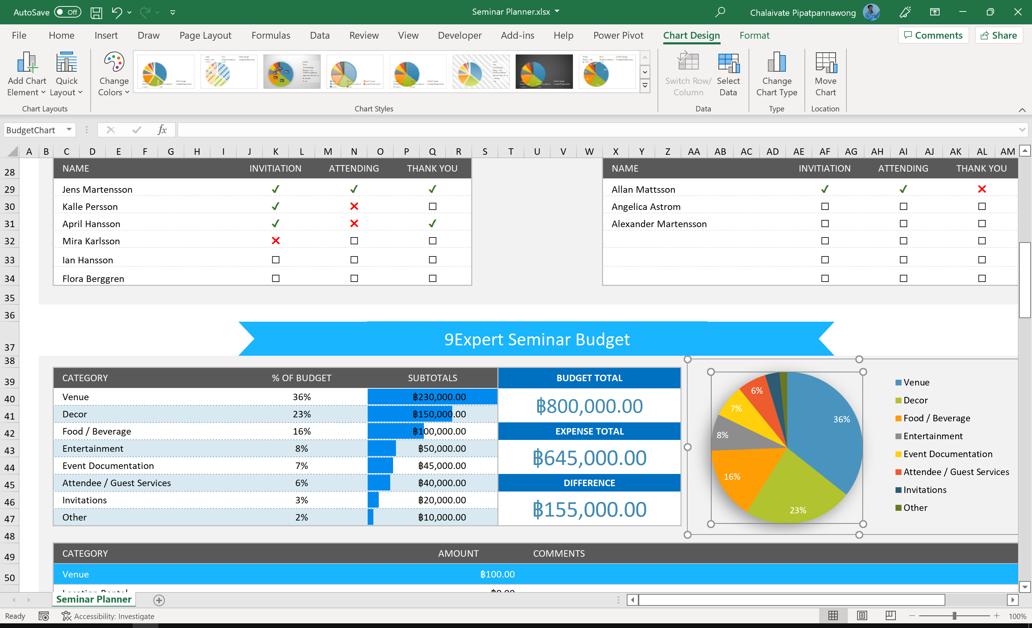Switch to the Format tab
The width and height of the screenshot is (1032, 628).
point(754,35)
